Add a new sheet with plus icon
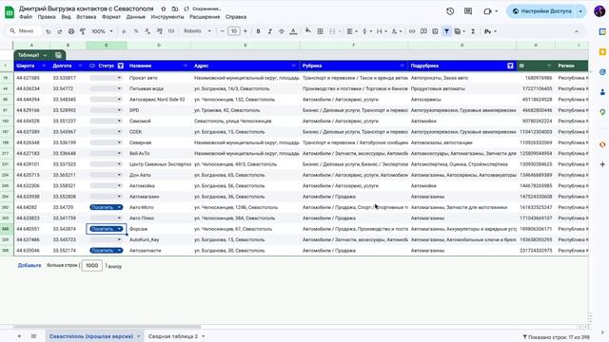This screenshot has width=609, height=342. click(x=19, y=336)
